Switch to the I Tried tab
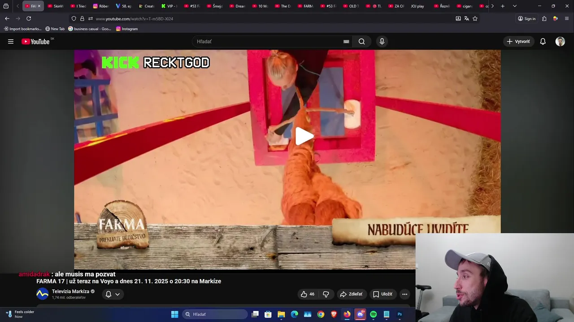The height and width of the screenshot is (322, 574). [78, 6]
